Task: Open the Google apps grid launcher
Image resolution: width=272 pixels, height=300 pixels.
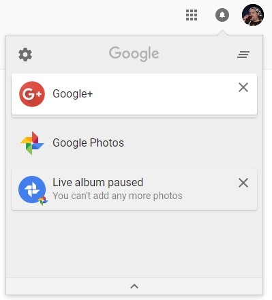Action: click(x=192, y=15)
